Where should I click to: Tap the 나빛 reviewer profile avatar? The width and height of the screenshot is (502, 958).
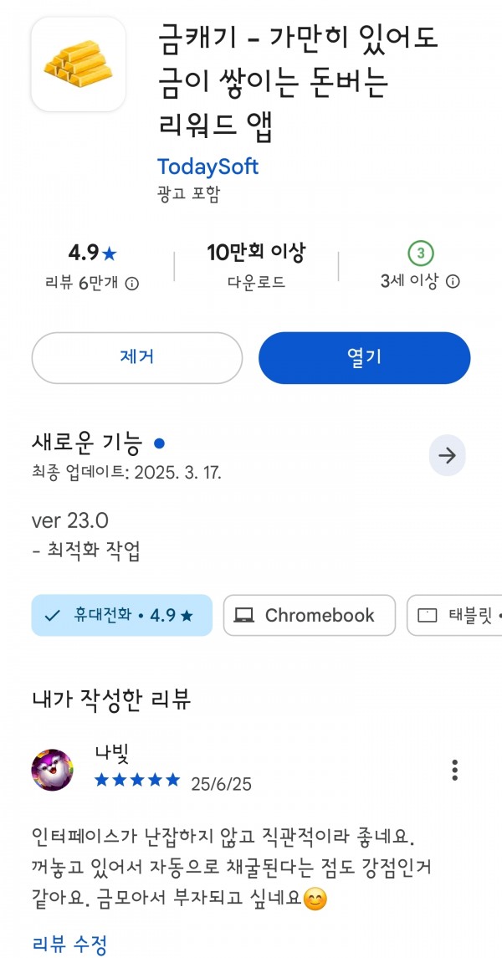pos(53,770)
